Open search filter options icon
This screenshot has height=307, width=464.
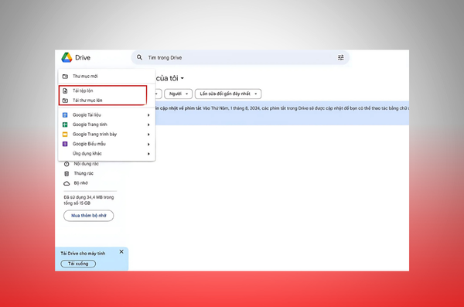pos(341,57)
